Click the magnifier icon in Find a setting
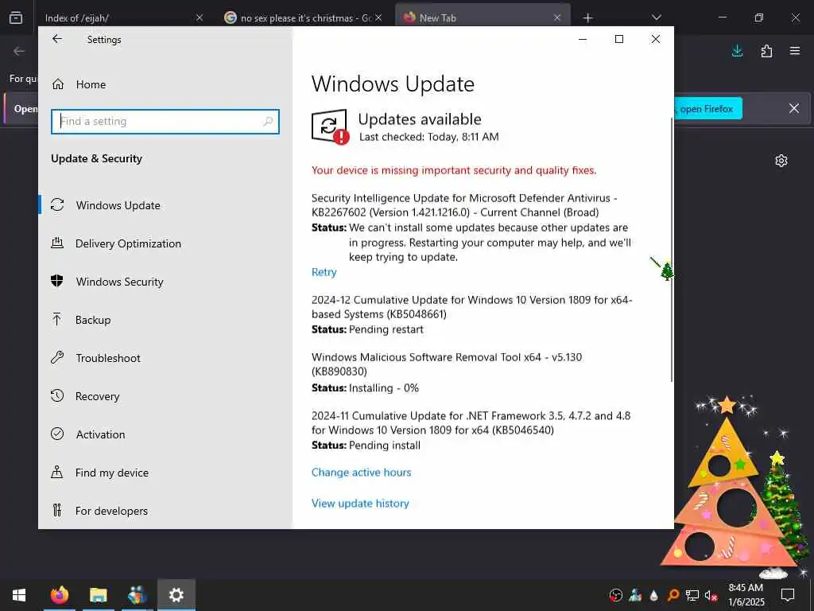Image resolution: width=814 pixels, height=611 pixels. 268,122
